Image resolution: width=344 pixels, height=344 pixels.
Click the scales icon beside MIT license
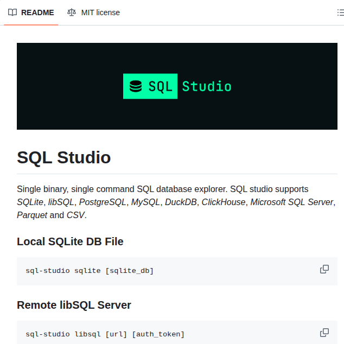72,12
